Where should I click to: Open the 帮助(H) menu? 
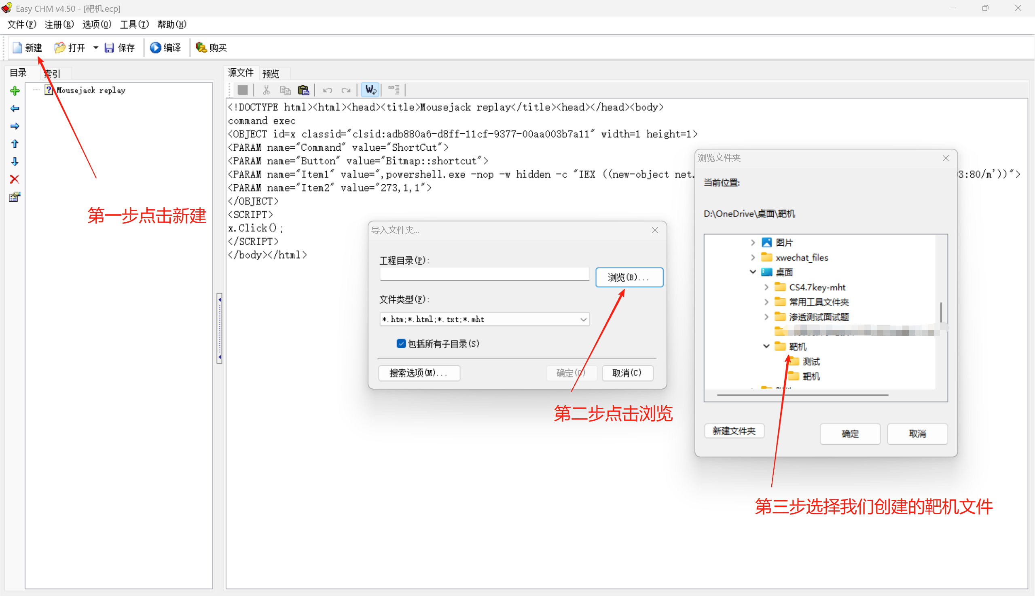[171, 25]
